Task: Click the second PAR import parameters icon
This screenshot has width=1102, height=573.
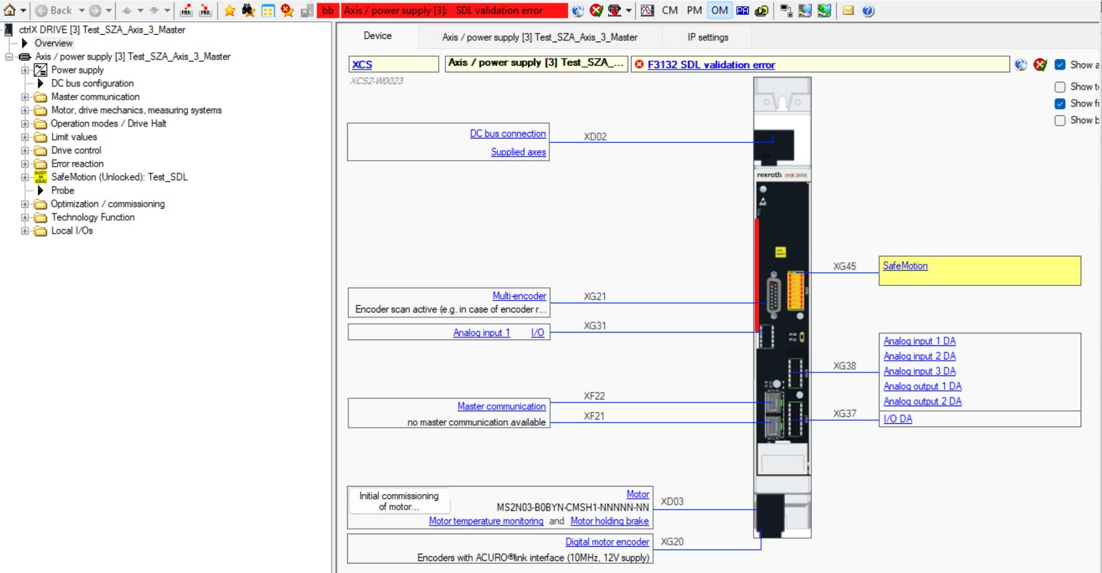Action: click(x=205, y=11)
